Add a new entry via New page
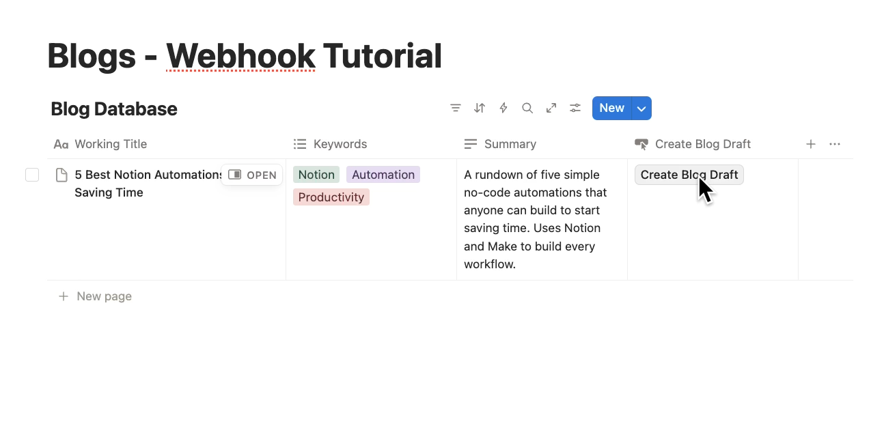 click(95, 296)
